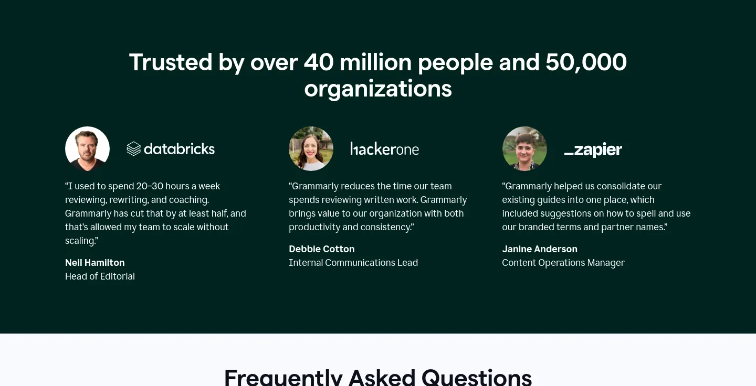Click the name Neil Hamilton
Viewport: 756px width, 386px height.
(x=95, y=263)
